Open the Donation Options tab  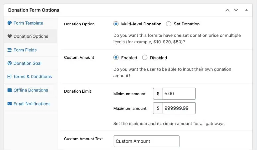point(31,36)
